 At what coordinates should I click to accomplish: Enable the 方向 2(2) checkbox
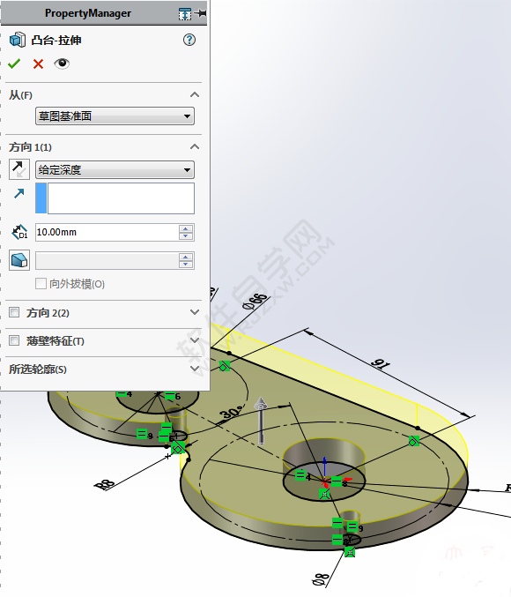coord(14,312)
